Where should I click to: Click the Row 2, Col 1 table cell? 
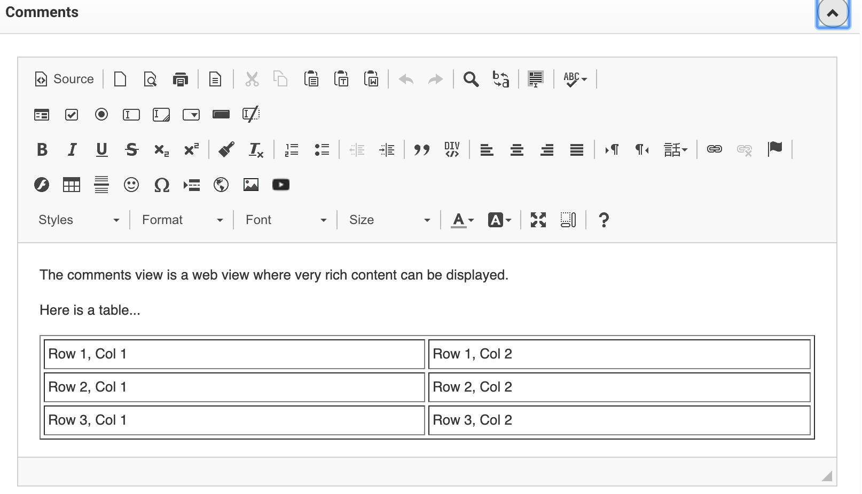[x=234, y=387]
